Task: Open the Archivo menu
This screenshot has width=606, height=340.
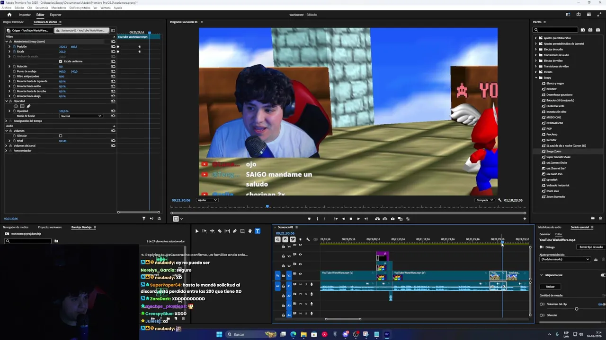Action: point(7,8)
